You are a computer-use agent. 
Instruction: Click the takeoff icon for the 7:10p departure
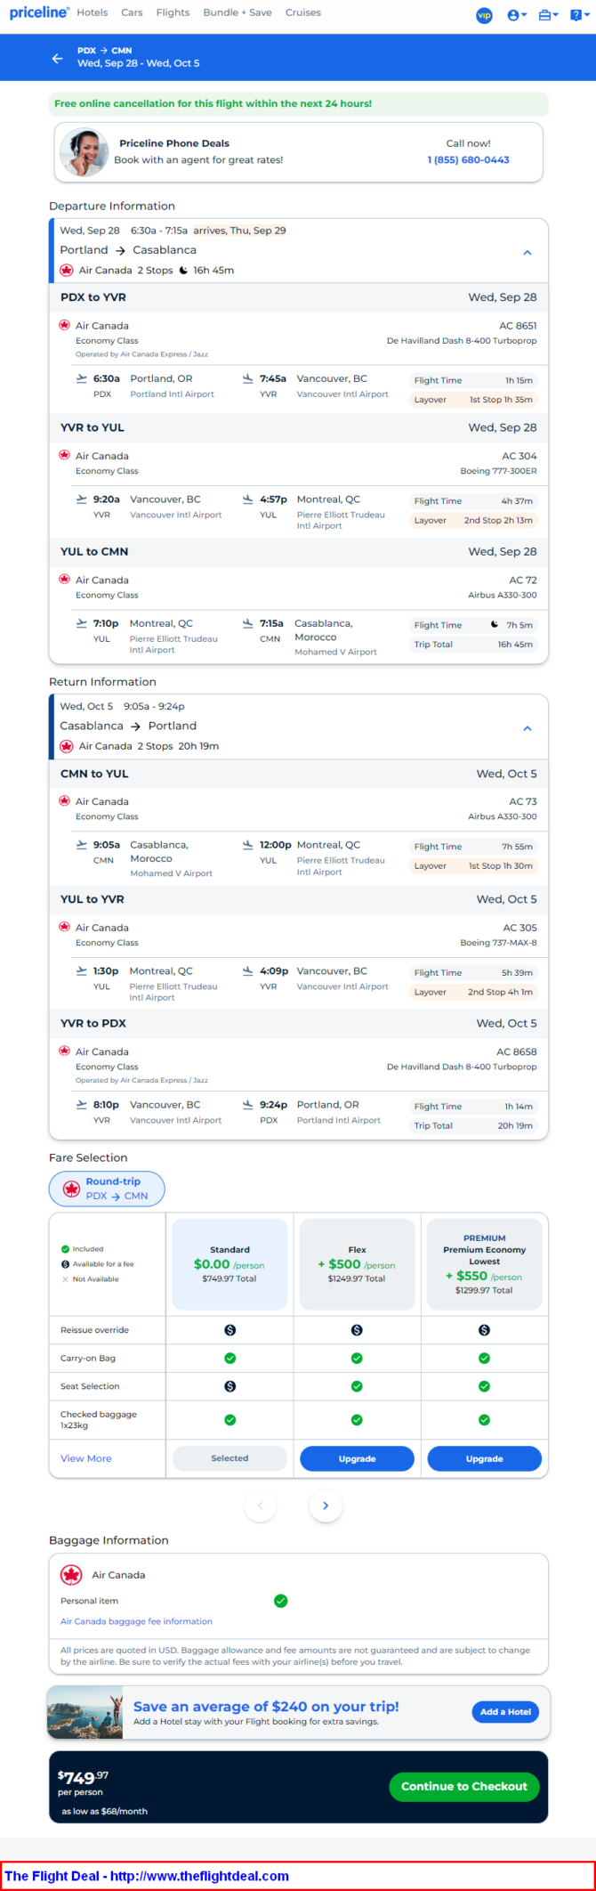coord(82,623)
